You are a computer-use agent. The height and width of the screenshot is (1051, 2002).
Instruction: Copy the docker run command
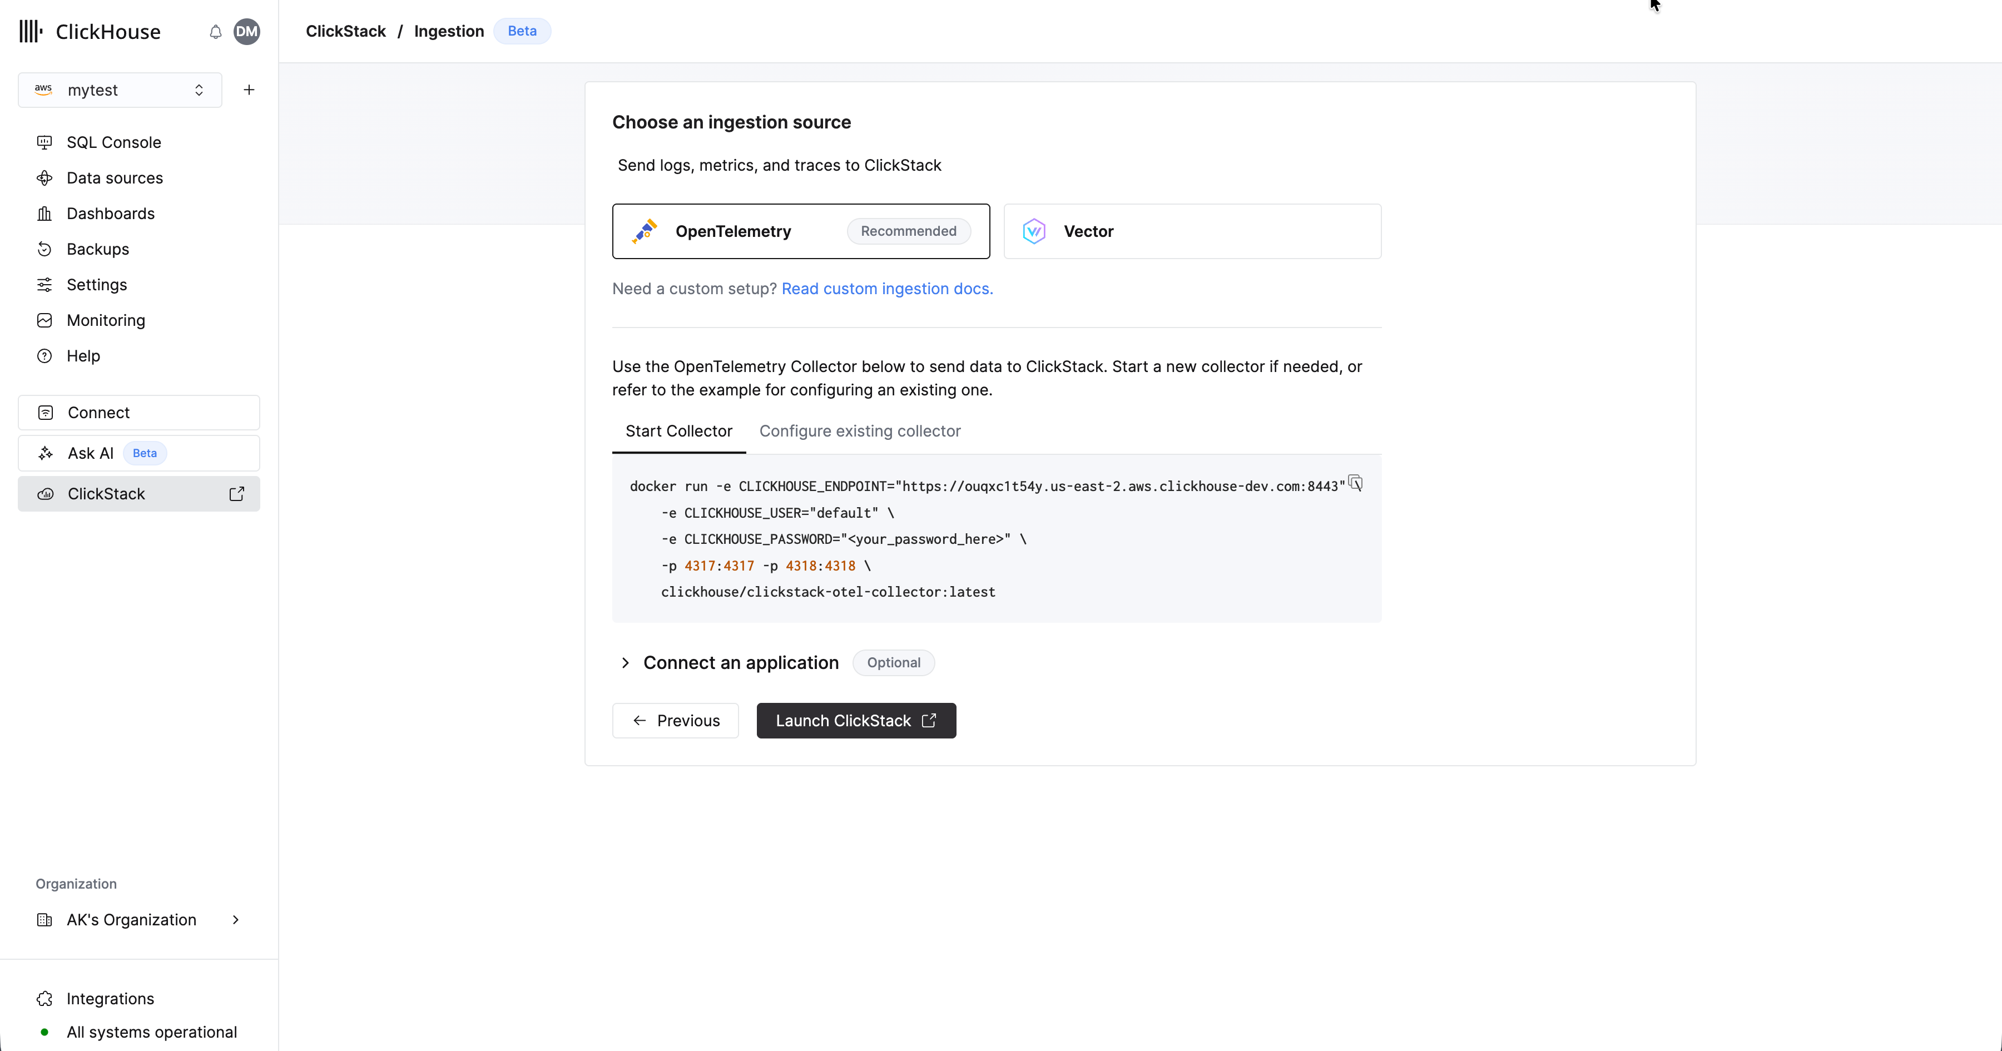pyautogui.click(x=1355, y=484)
